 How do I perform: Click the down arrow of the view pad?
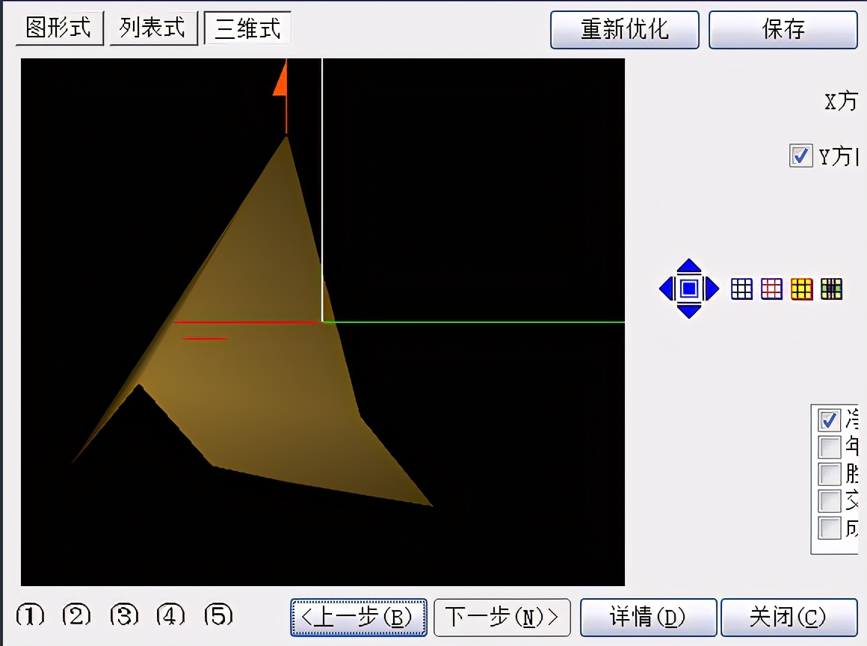[689, 311]
